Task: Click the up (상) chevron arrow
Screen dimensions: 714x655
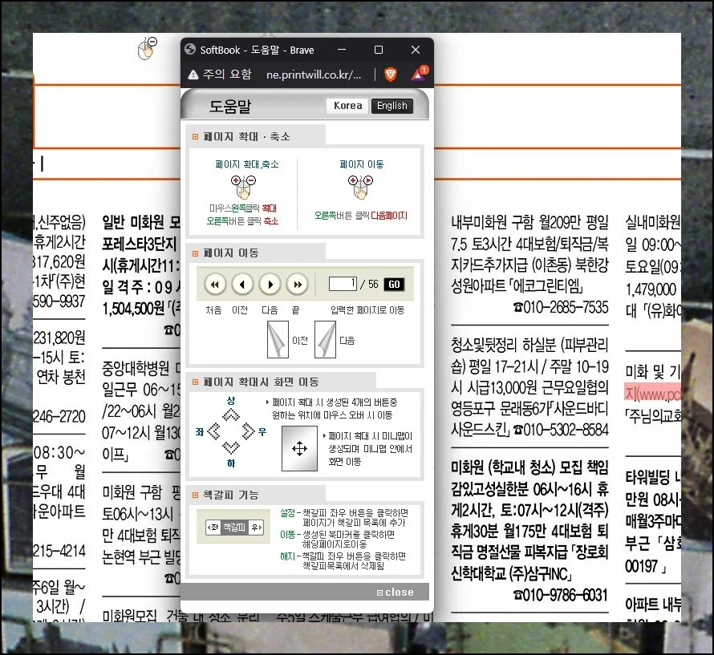Action: coord(233,412)
